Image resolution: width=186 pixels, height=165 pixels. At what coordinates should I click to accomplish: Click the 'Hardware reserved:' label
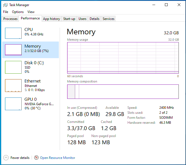coord(141,123)
